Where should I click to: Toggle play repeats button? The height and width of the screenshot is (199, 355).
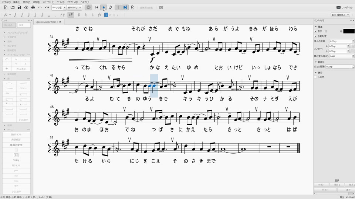(x=118, y=7)
